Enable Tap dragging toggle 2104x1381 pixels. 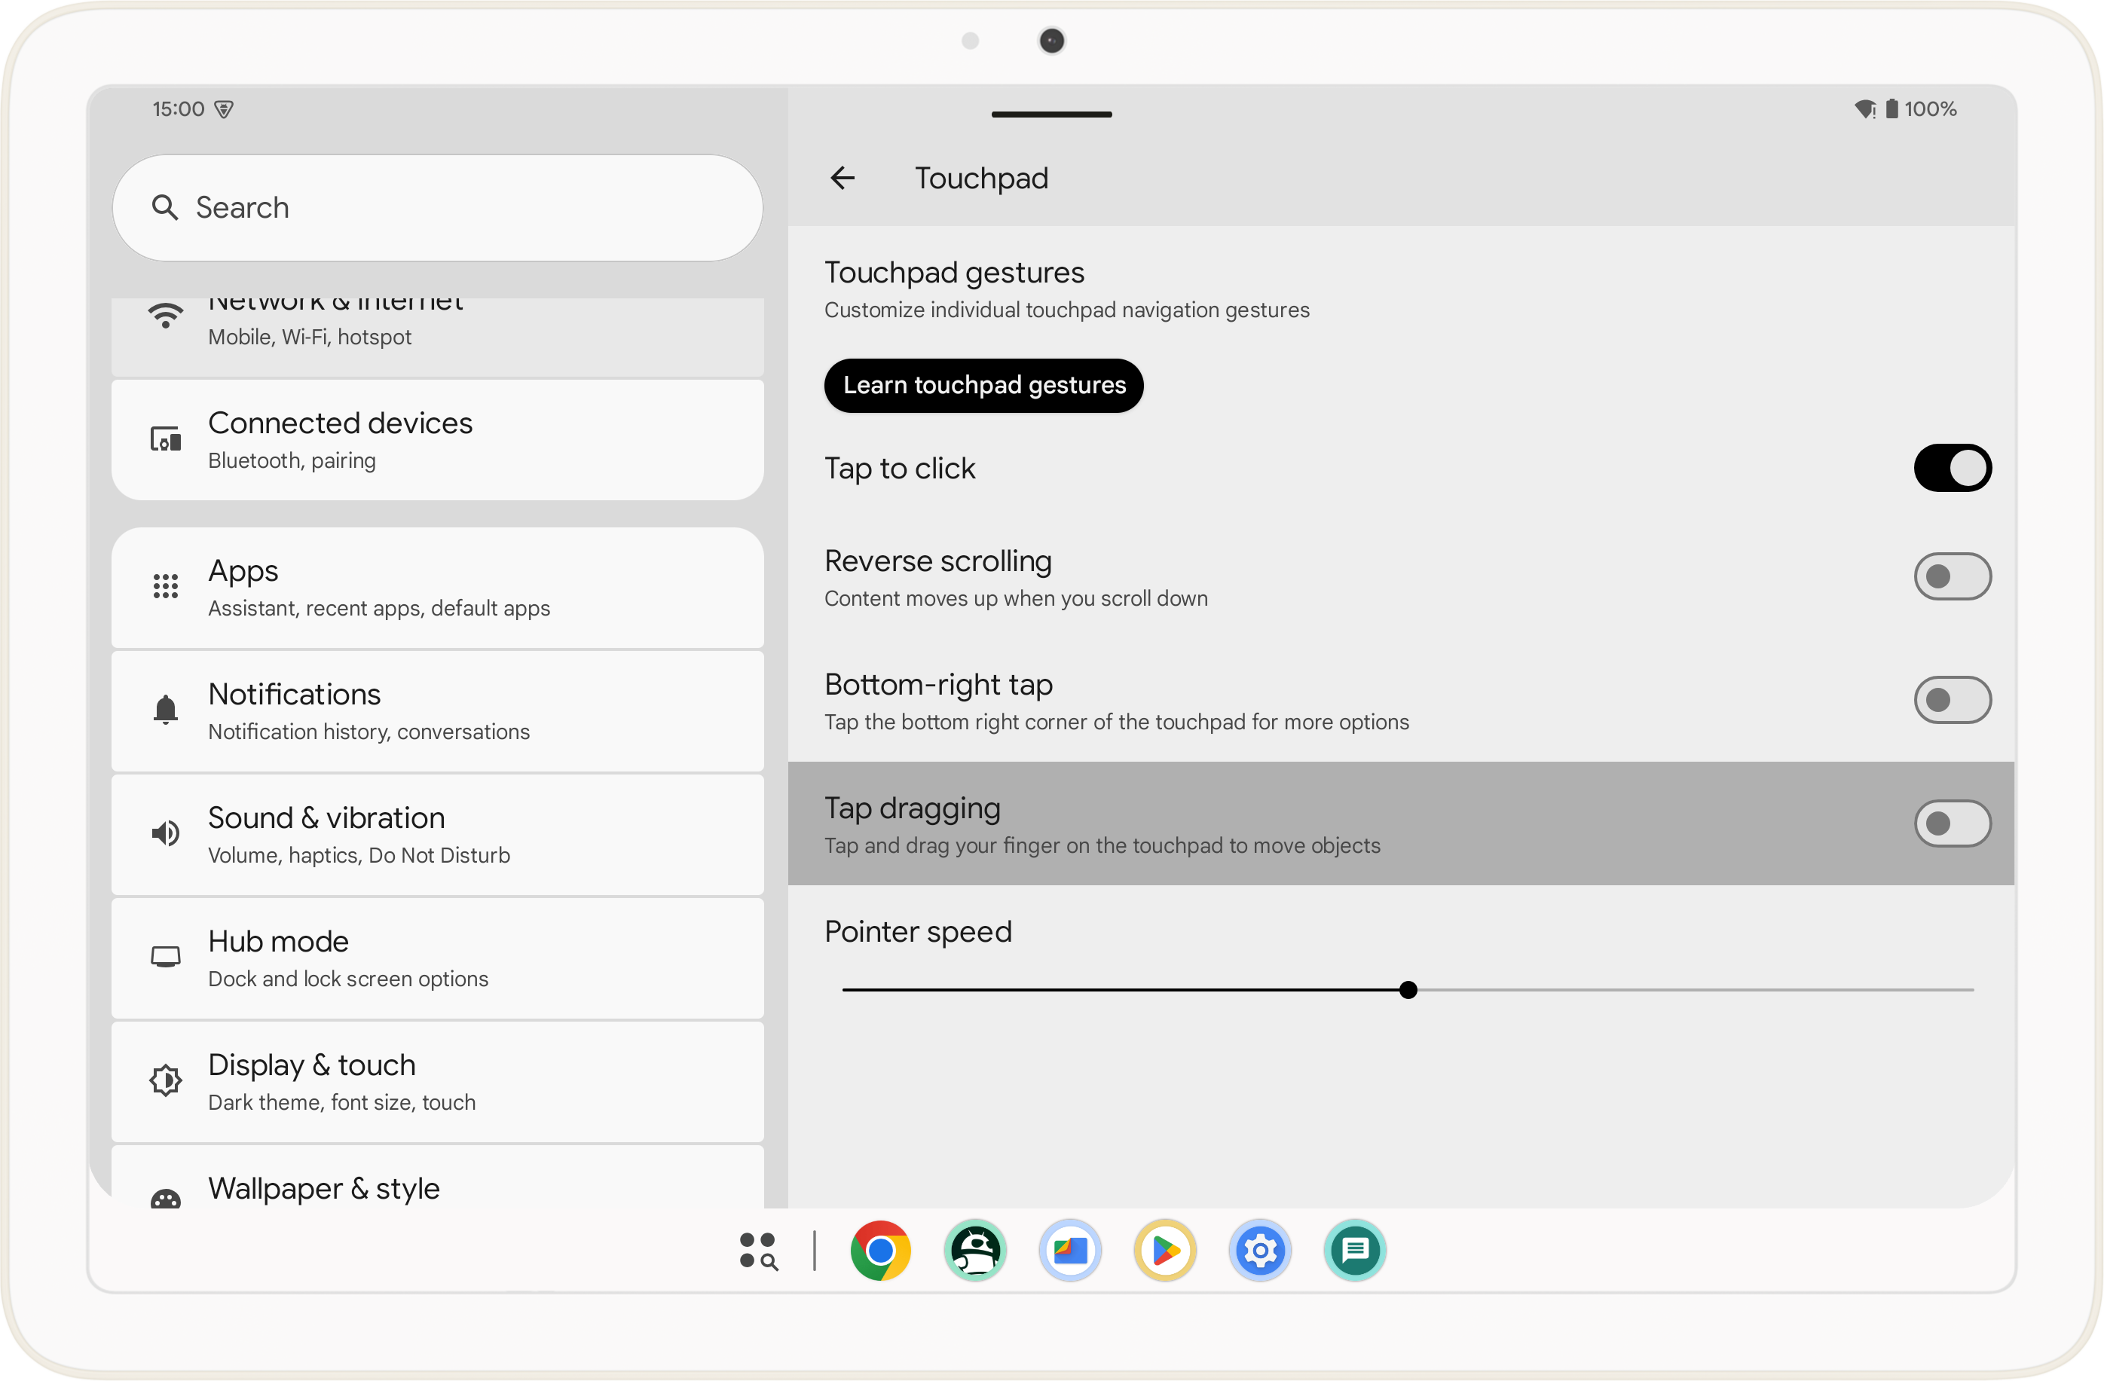pos(1950,823)
